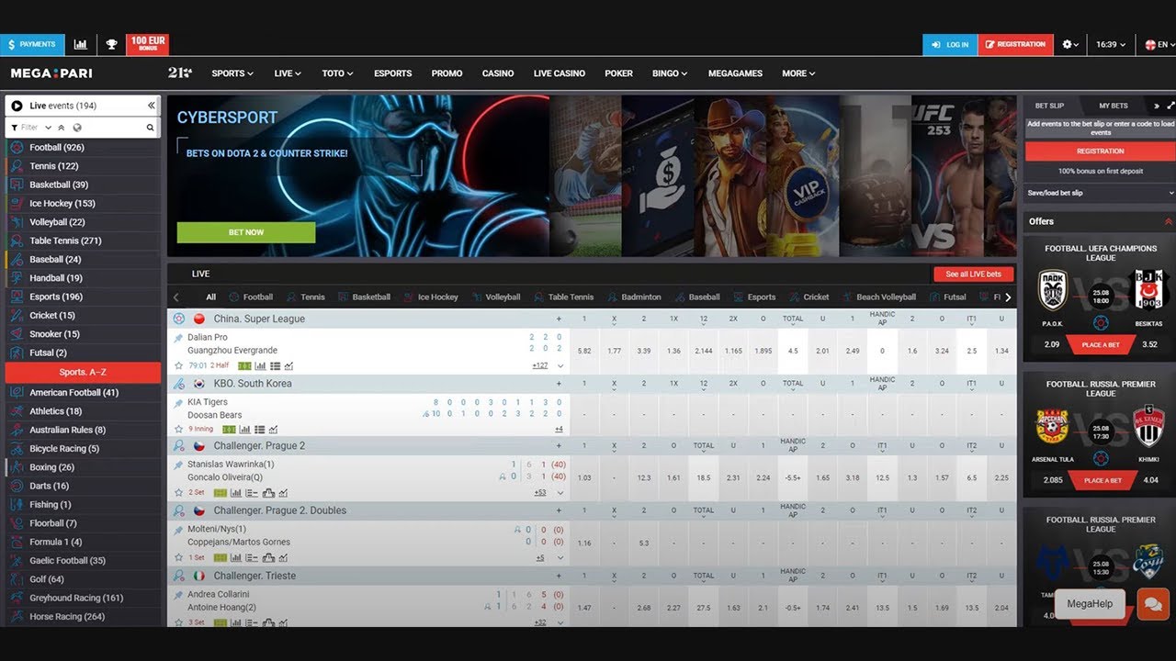Select Table Tennis (271) in sidebar
The height and width of the screenshot is (661, 1176).
[x=83, y=241]
